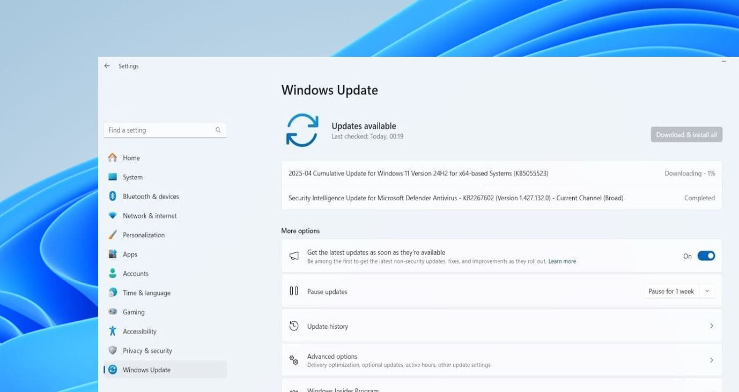This screenshot has width=739, height=392.
Task: Click the Personalization paintbrush icon
Action: (x=113, y=235)
